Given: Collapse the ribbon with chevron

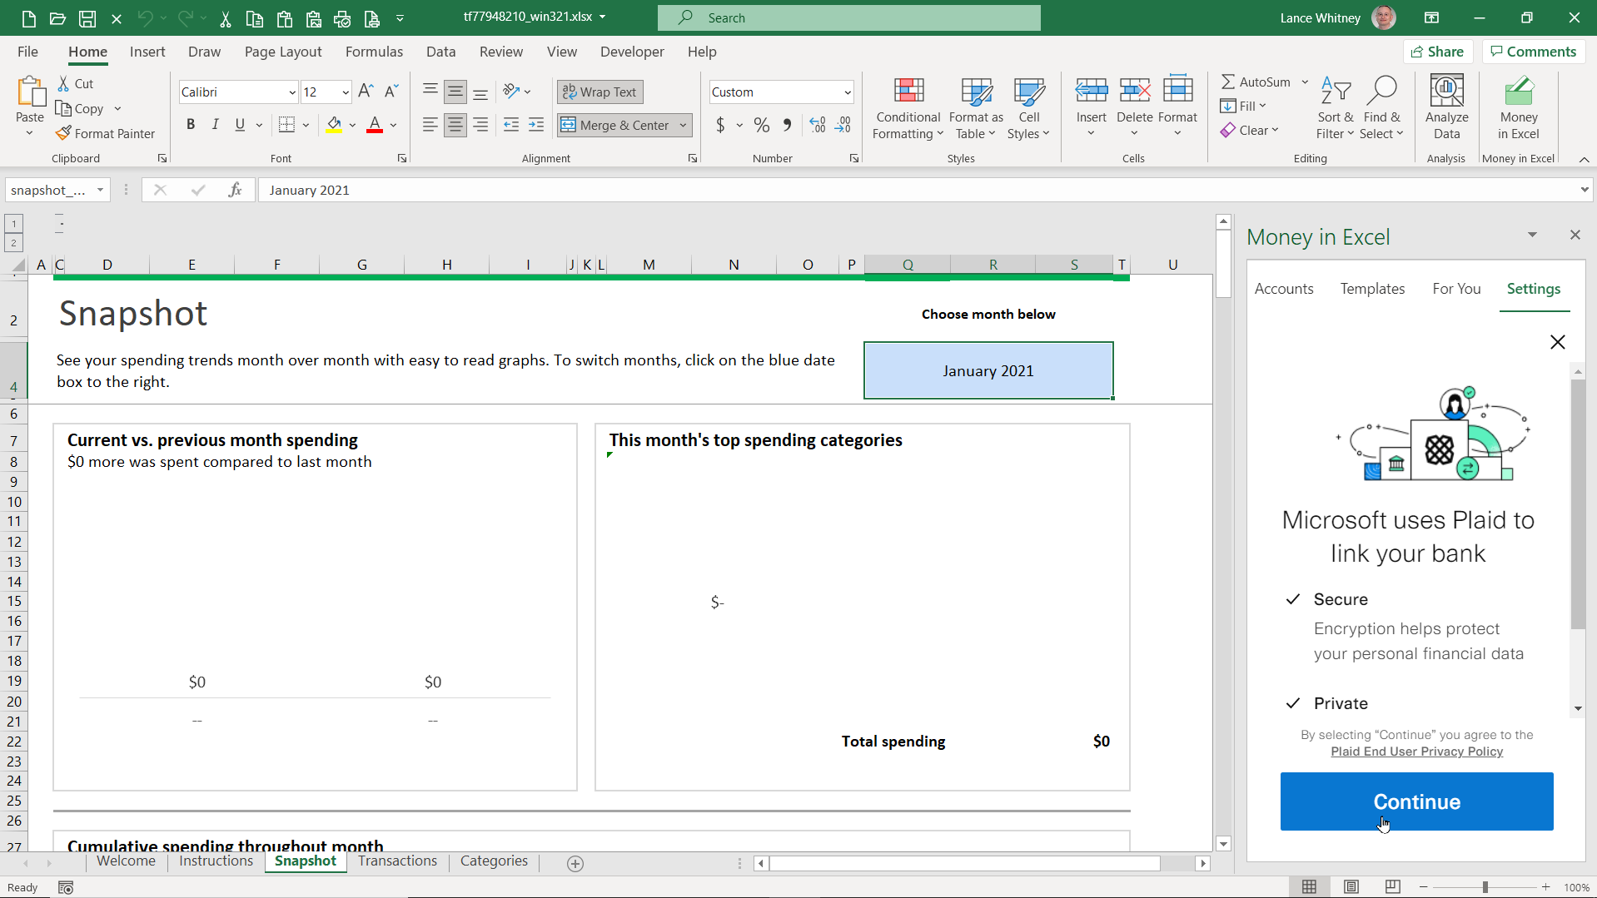Looking at the screenshot, I should [x=1584, y=159].
